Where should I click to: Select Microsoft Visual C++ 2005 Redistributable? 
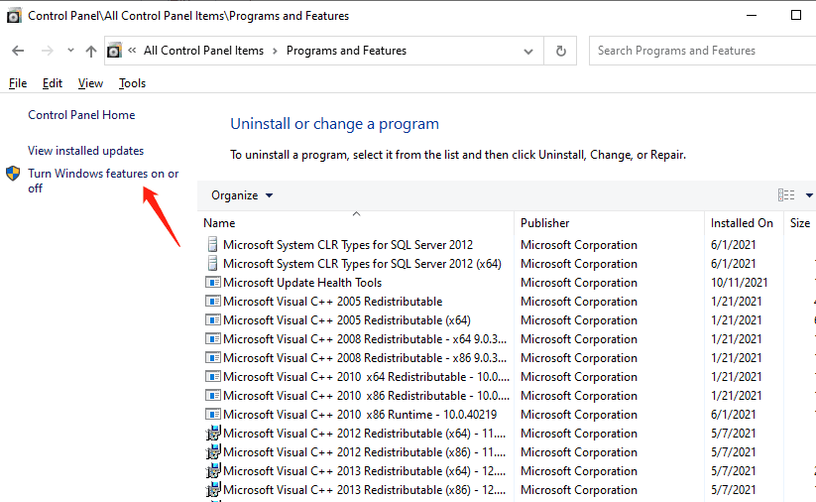[x=332, y=302]
